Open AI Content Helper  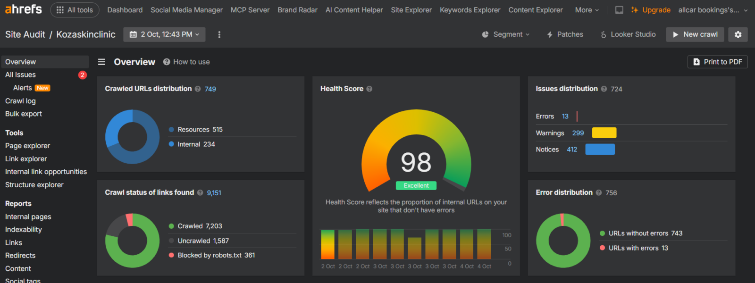coord(354,10)
